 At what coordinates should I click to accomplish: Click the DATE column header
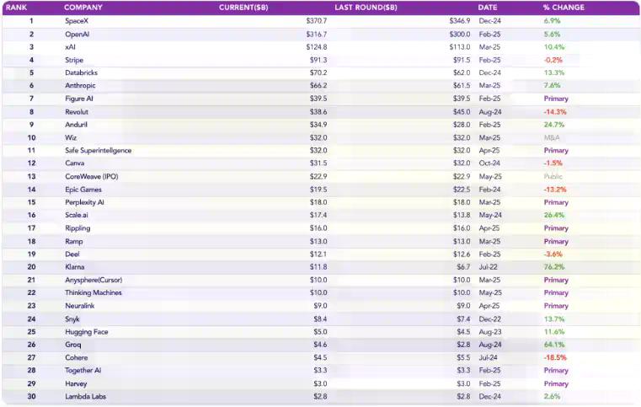(488, 8)
